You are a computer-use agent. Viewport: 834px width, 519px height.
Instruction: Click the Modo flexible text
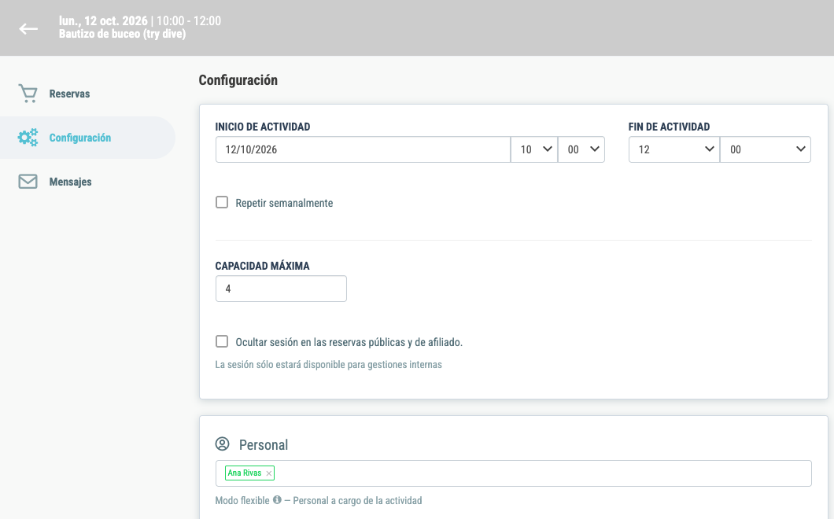(242, 500)
